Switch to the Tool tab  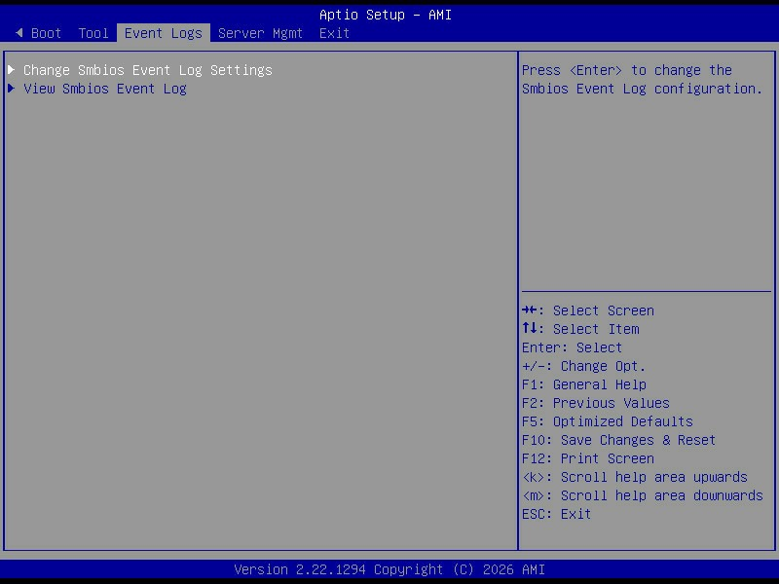pos(93,33)
